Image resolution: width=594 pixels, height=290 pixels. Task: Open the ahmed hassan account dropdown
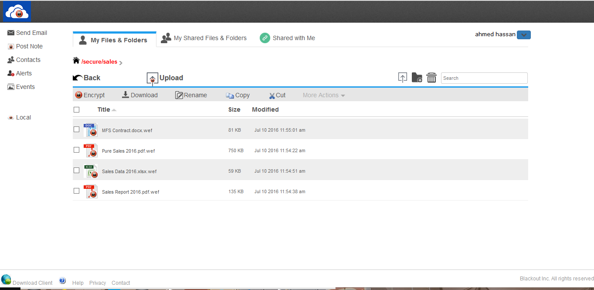click(523, 34)
